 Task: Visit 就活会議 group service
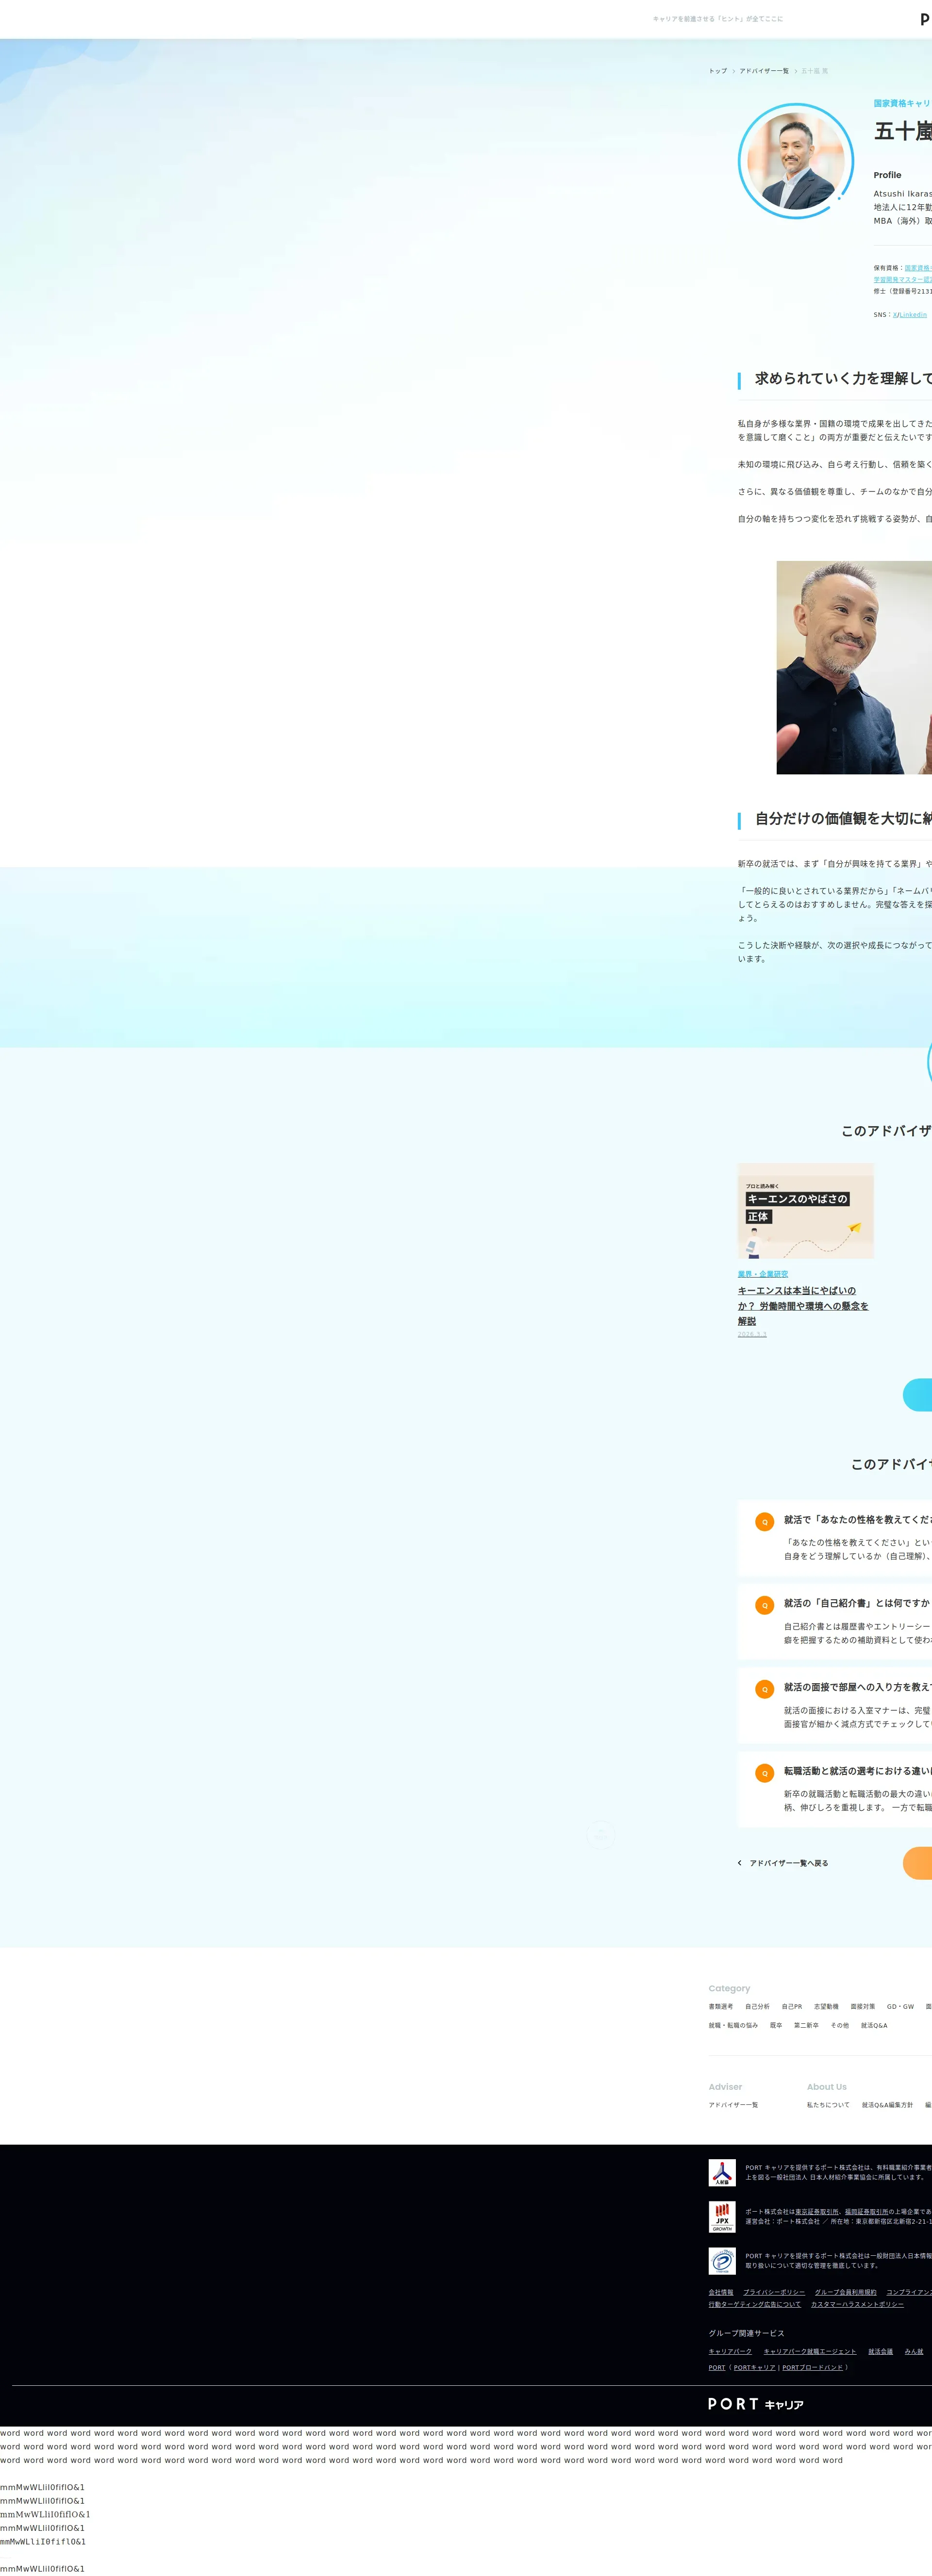click(880, 2351)
